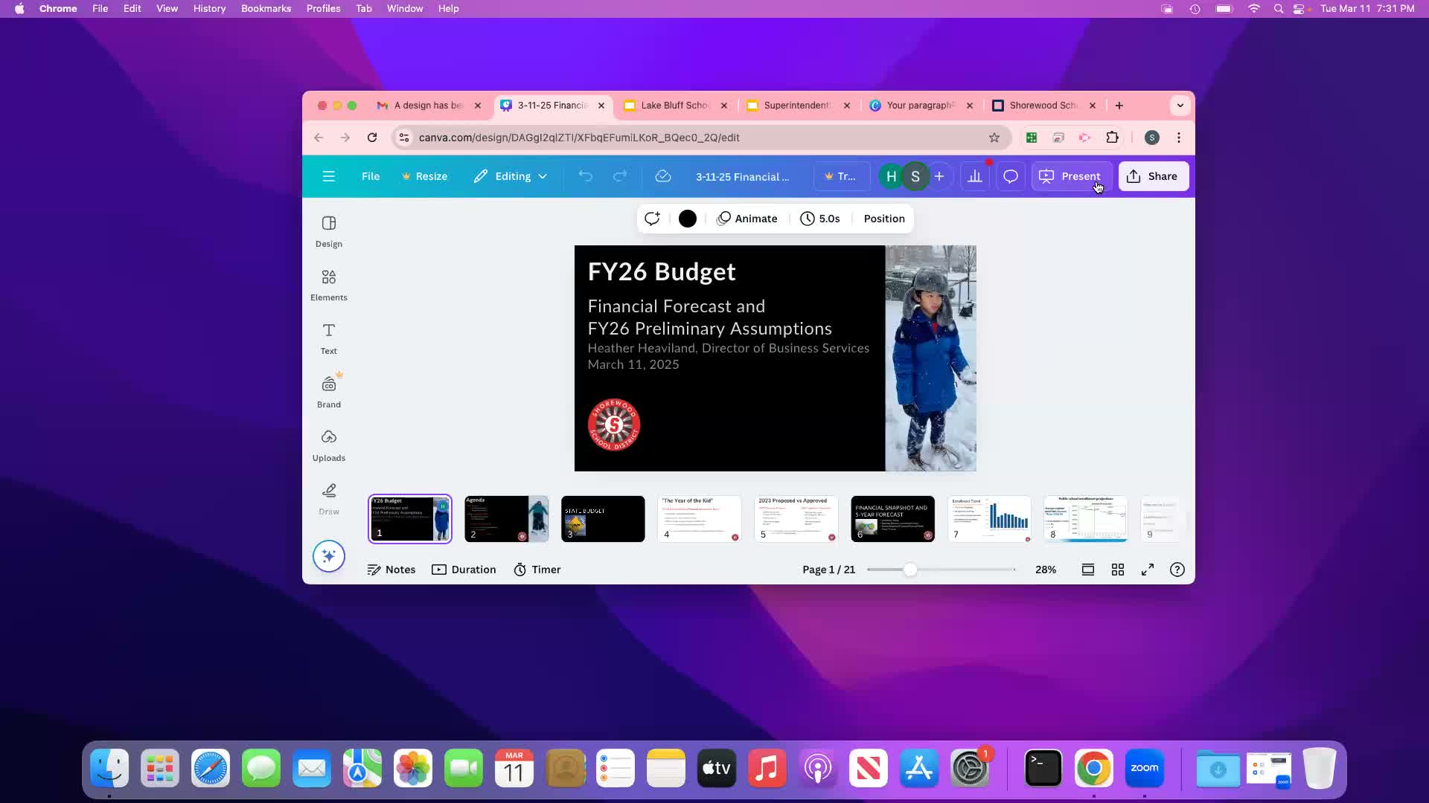Open Canva's File menu
The width and height of the screenshot is (1429, 803).
(370, 176)
